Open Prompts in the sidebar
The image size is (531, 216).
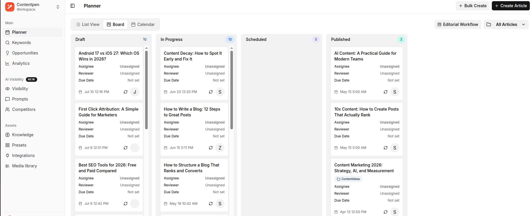click(x=33, y=99)
